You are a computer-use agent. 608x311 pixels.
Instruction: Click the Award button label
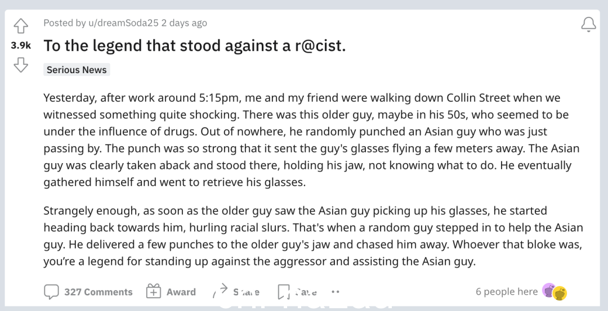tap(181, 292)
